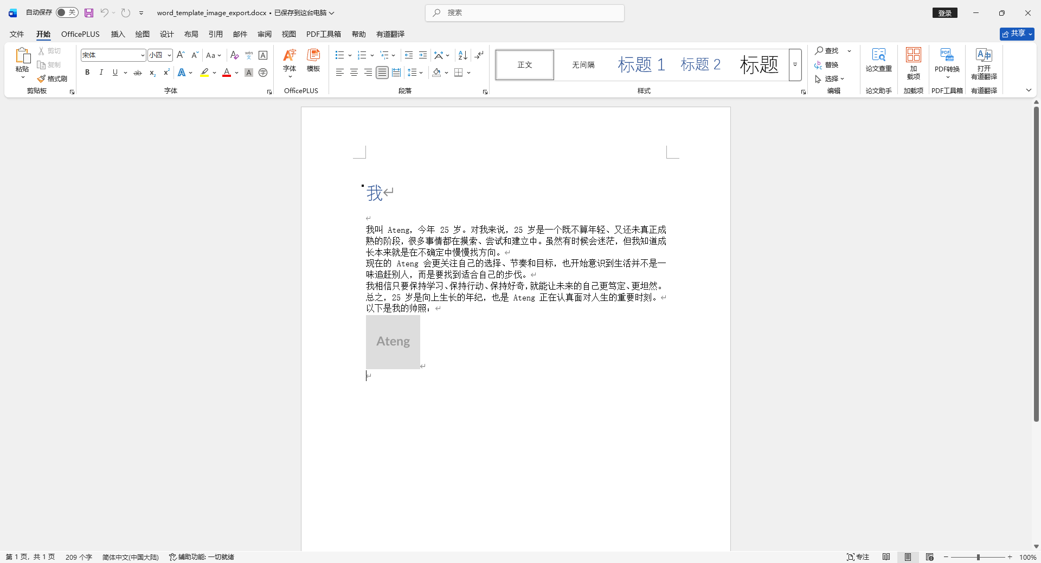The height and width of the screenshot is (563, 1041).
Task: Apply strikethrough formatting icon
Action: coord(138,73)
